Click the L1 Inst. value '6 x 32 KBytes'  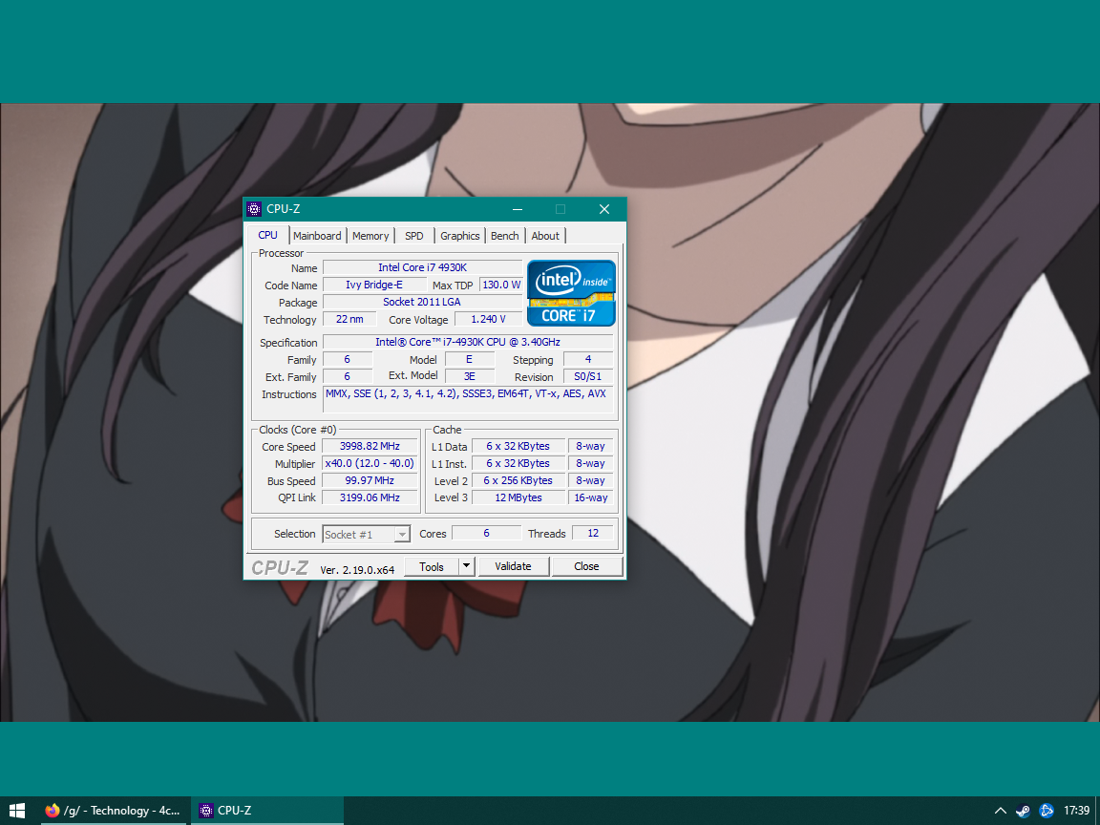[x=518, y=464]
